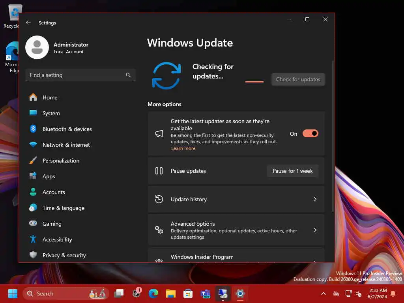Click the Privacy & security shield icon
404x303 pixels.
pos(33,255)
